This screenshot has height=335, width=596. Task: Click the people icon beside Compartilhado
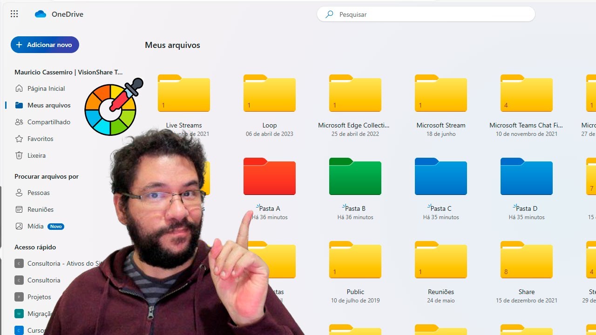(19, 122)
